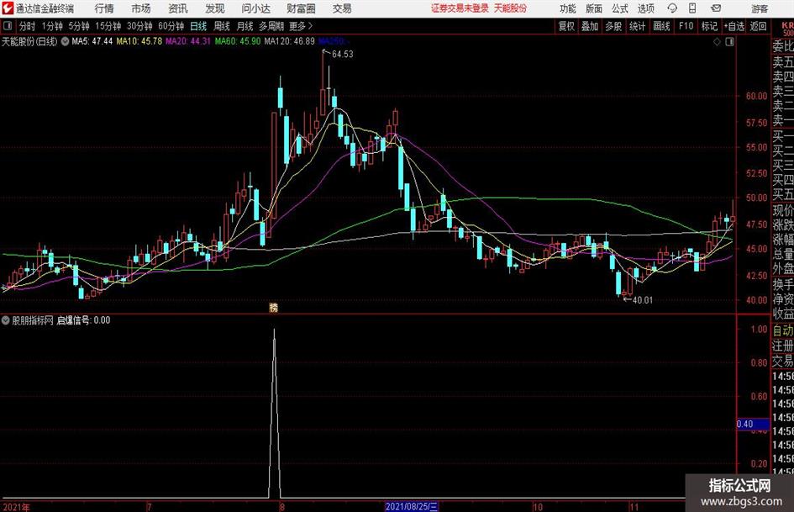The width and height of the screenshot is (794, 512).
Task: Click the 榜 badge marker on chart
Action: [x=273, y=307]
